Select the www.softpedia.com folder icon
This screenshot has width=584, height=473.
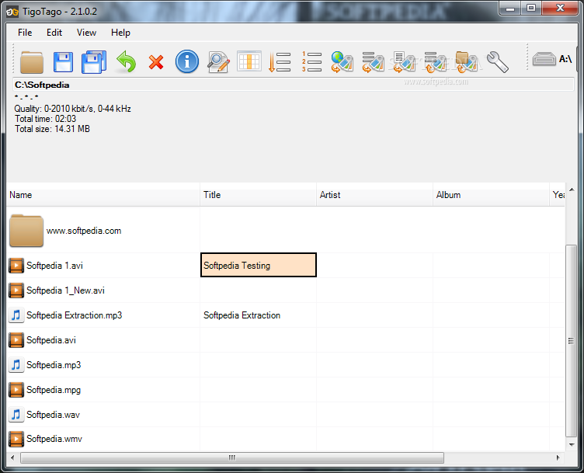(x=26, y=231)
